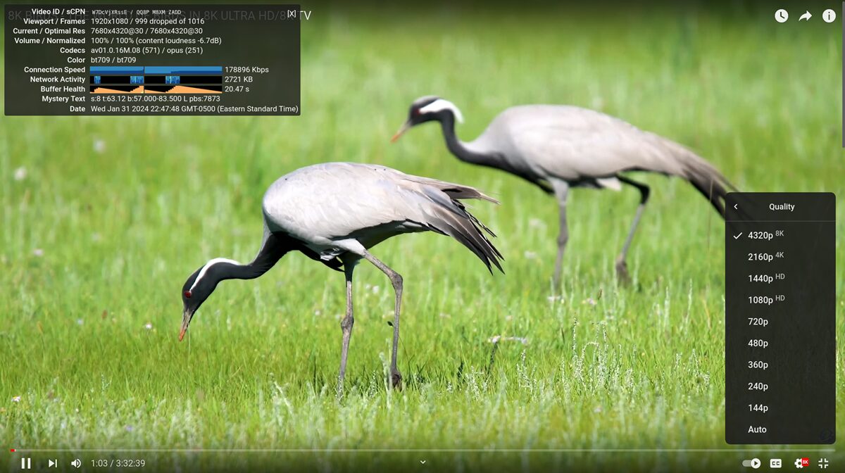Click the Viewport / Frames label
Image resolution: width=845 pixels, height=473 pixels.
(54, 21)
